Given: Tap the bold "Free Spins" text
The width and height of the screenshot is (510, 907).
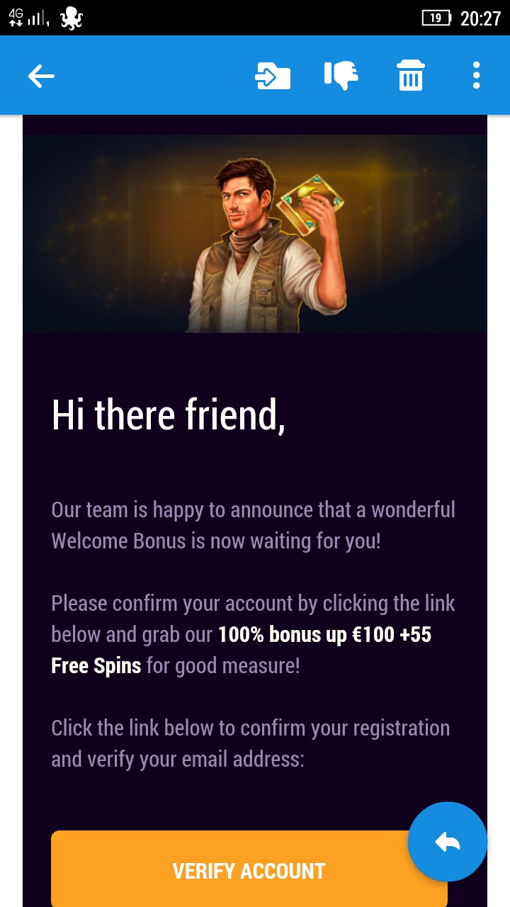Looking at the screenshot, I should pyautogui.click(x=96, y=666).
